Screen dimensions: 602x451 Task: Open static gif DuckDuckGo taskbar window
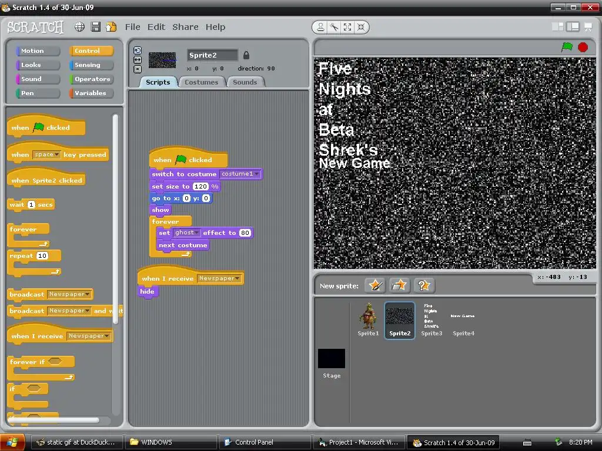[77, 442]
